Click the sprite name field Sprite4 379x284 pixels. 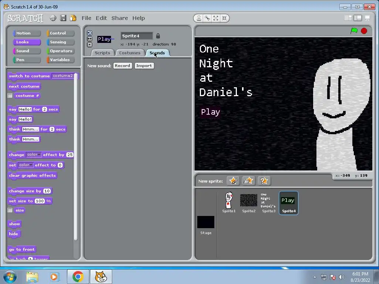(x=137, y=36)
